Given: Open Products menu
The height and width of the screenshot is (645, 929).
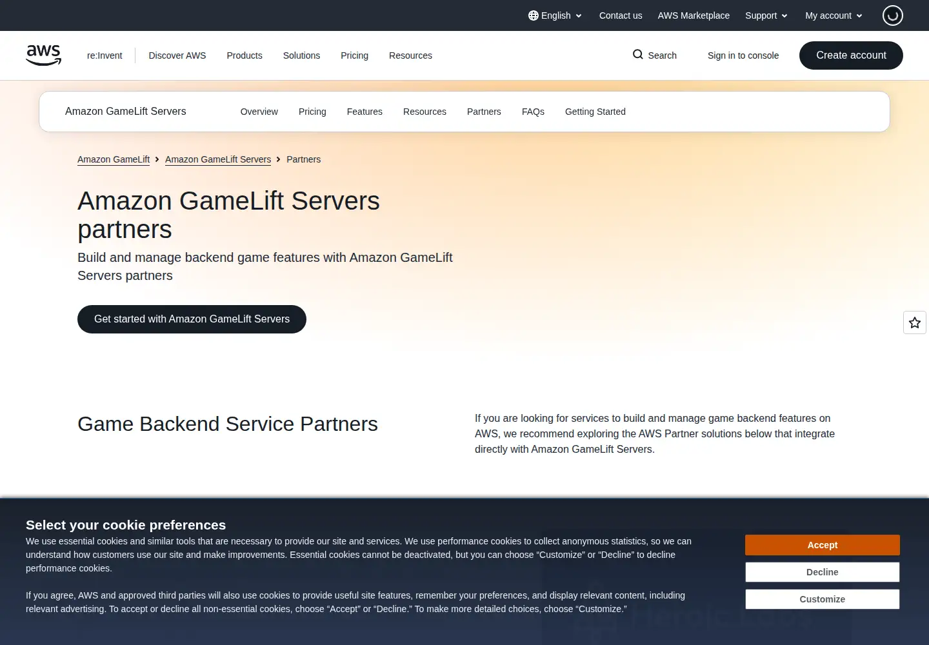Looking at the screenshot, I should pyautogui.click(x=245, y=55).
